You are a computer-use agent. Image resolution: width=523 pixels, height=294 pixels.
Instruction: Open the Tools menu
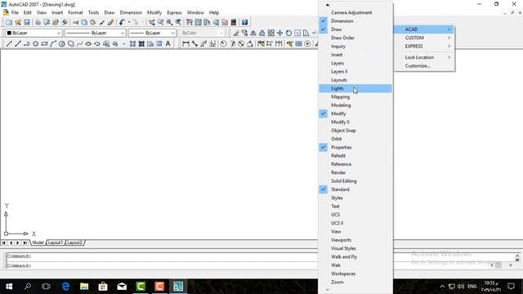click(93, 12)
